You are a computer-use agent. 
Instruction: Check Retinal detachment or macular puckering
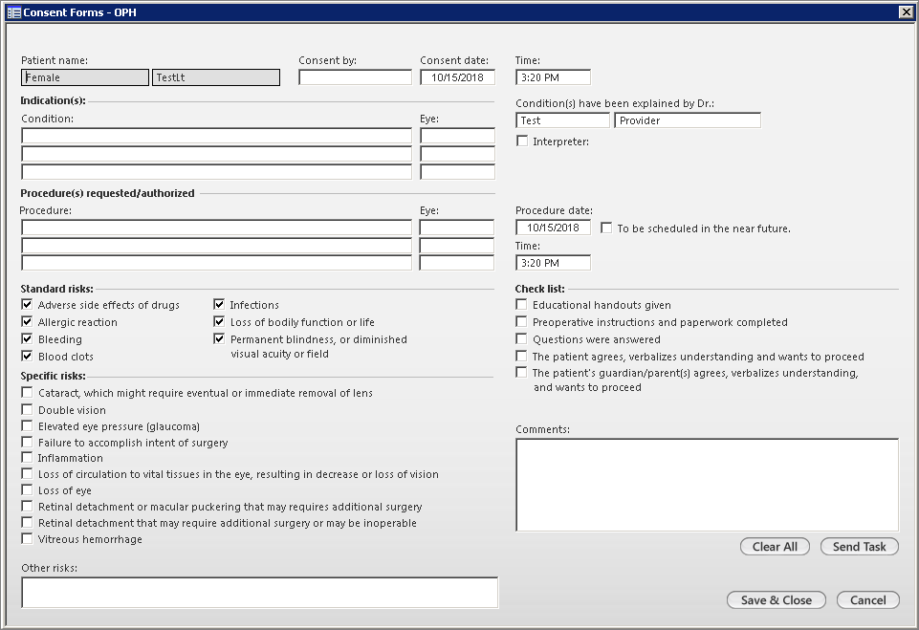pyautogui.click(x=27, y=506)
